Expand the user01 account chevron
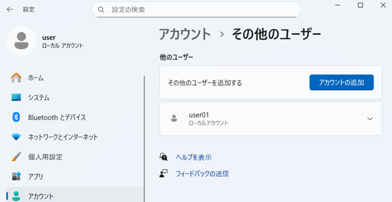 (x=370, y=119)
